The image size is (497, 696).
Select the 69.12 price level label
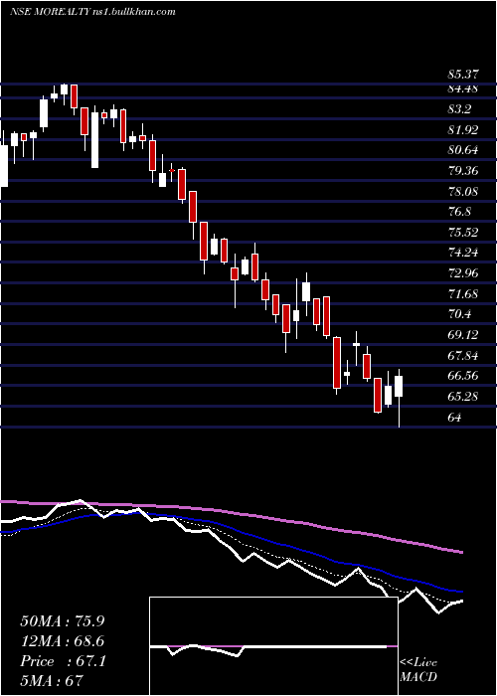[x=463, y=335]
